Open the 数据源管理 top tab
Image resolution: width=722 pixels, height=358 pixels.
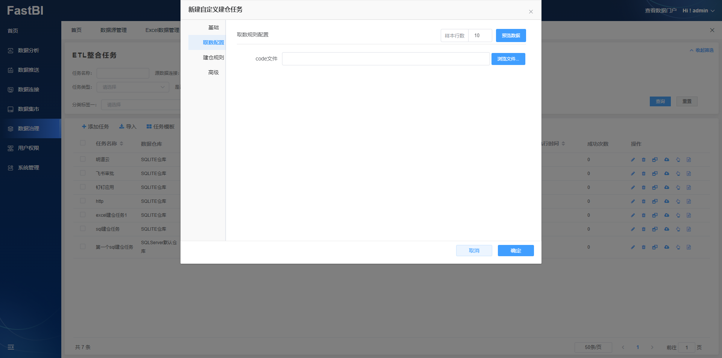tap(114, 30)
